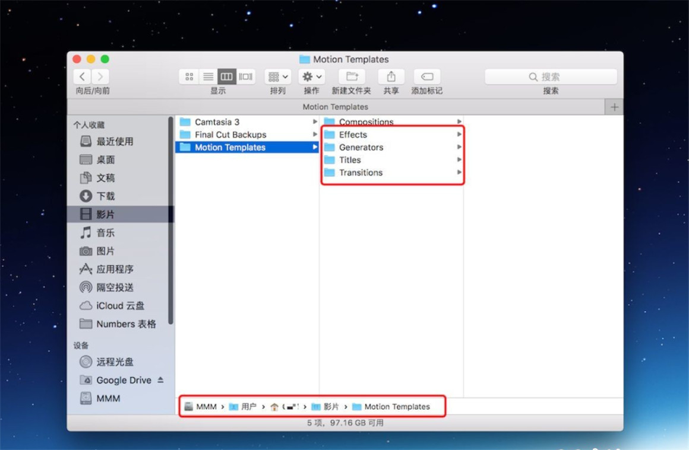Viewport: 689px width, 450px height.
Task: Add a new Finder tab
Action: [x=614, y=107]
